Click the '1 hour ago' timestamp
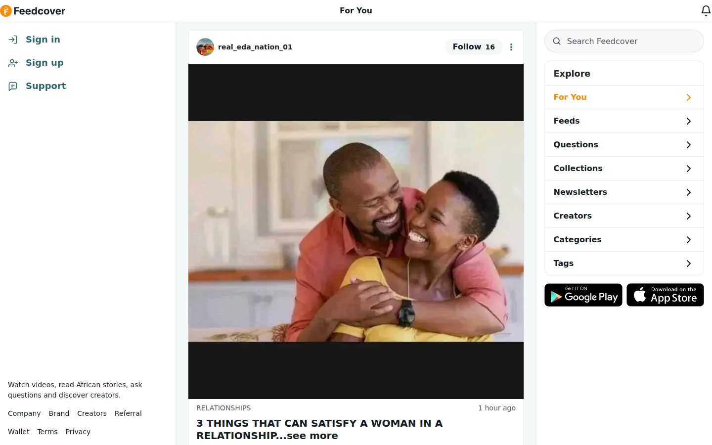Screen dimensions: 712x445 point(497,408)
